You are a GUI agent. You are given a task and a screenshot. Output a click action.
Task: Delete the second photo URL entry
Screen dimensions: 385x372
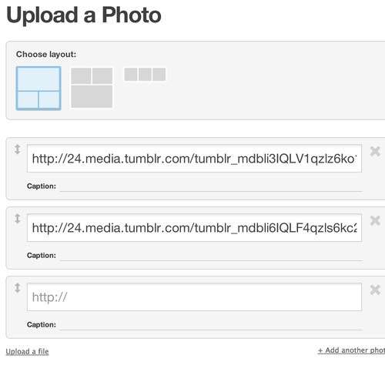375,221
